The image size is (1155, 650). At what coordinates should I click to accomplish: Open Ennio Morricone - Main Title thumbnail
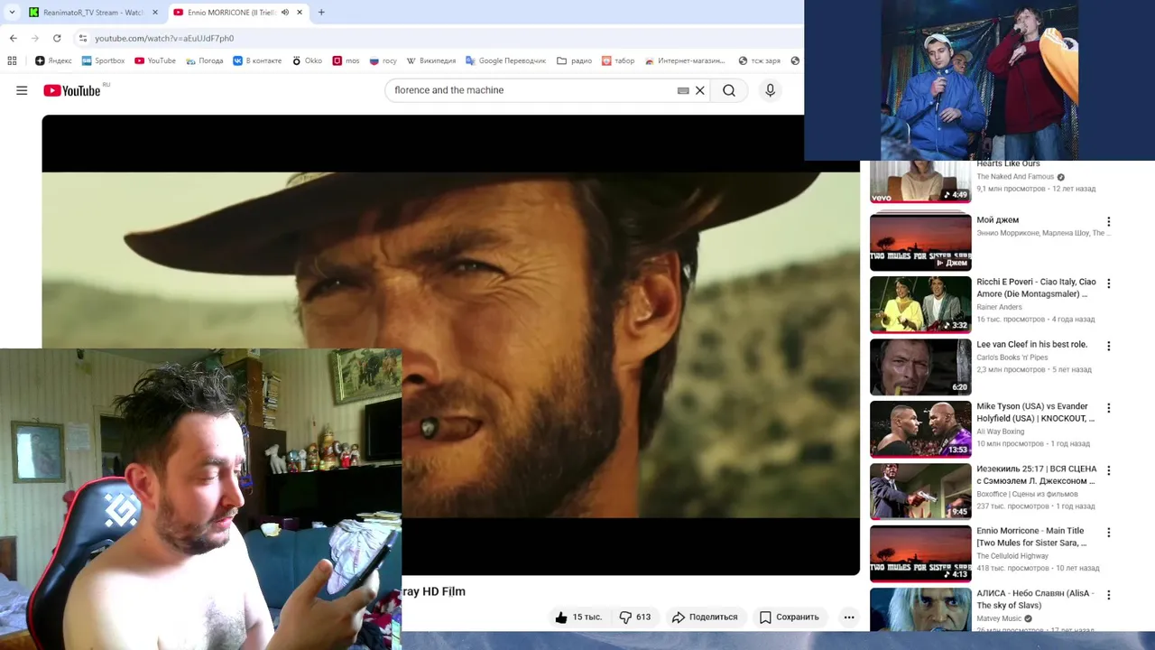pos(920,553)
